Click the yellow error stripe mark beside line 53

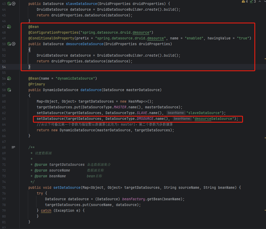tap(265, 59)
